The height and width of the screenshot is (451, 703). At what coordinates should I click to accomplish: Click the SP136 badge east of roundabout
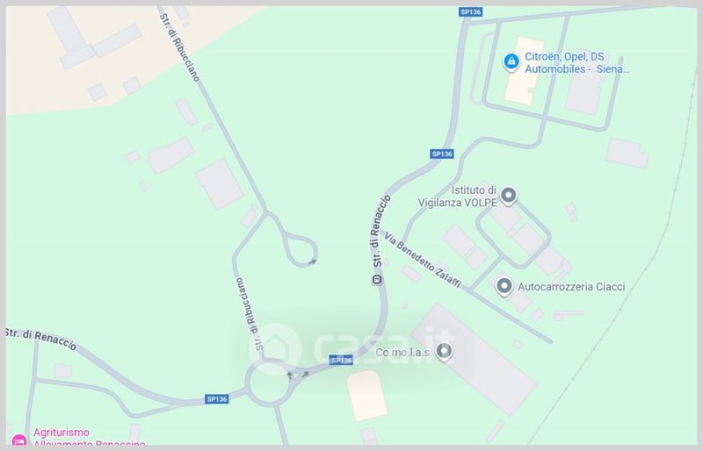coord(341,360)
